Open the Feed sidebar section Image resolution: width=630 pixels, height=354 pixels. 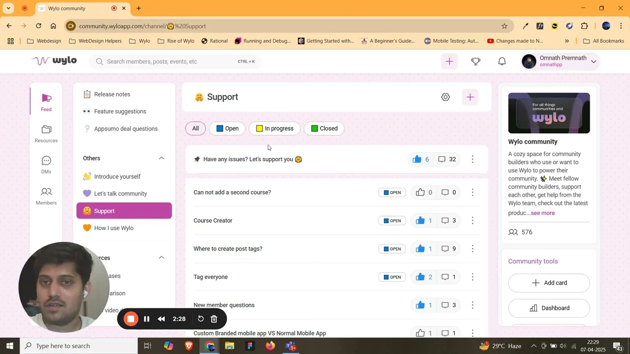tap(46, 102)
